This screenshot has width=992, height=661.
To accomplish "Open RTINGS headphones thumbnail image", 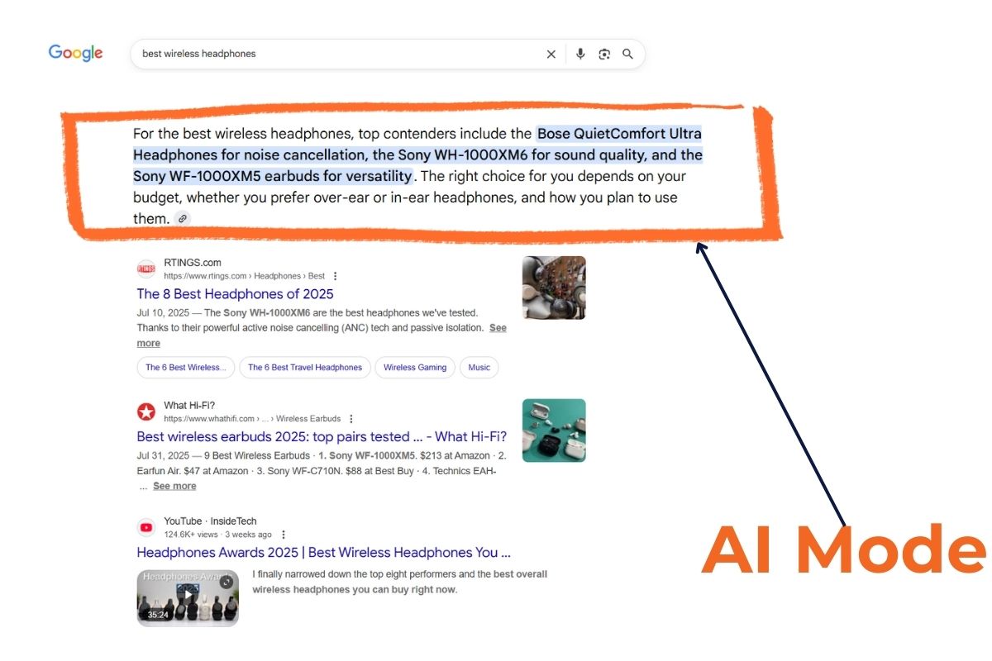I will tap(554, 288).
